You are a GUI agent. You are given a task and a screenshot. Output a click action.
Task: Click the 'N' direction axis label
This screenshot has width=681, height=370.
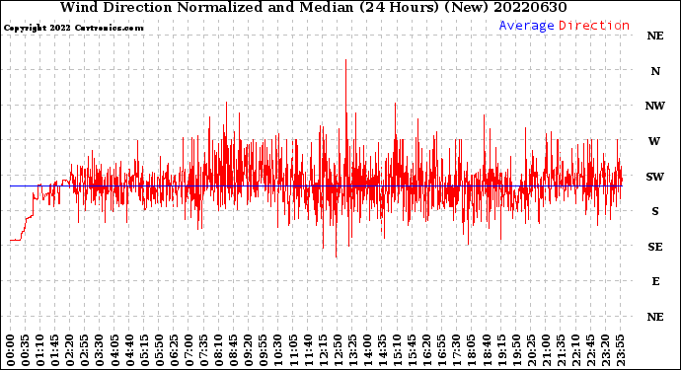[655, 71]
